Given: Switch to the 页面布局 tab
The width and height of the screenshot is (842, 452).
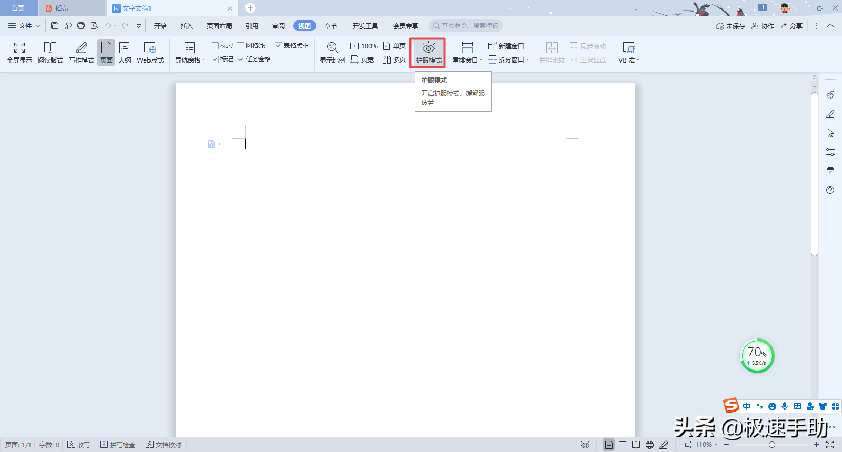Looking at the screenshot, I should pyautogui.click(x=219, y=26).
